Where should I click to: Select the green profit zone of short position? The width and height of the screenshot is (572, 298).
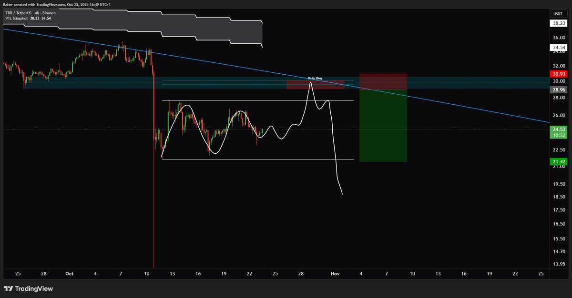(x=383, y=125)
